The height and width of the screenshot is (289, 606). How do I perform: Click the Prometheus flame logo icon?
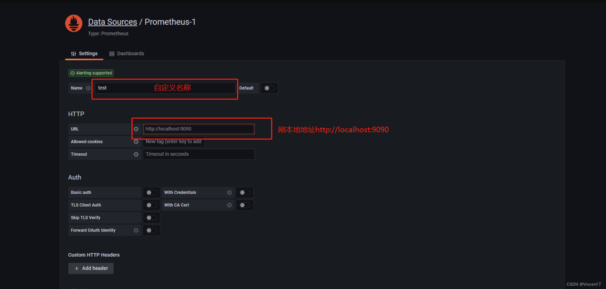point(74,23)
